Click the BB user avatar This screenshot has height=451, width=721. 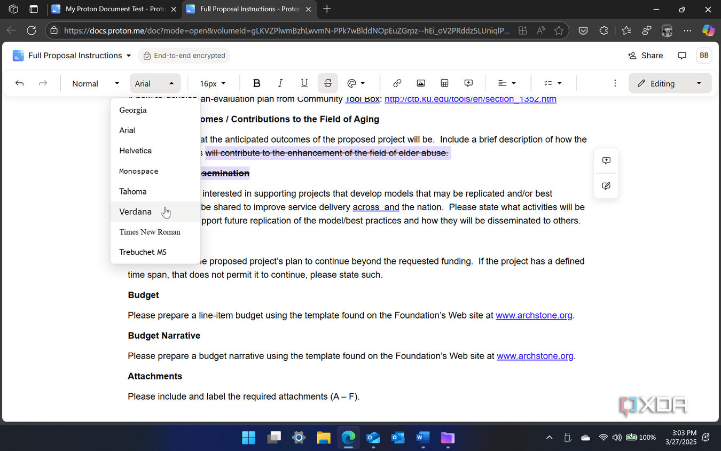click(704, 56)
